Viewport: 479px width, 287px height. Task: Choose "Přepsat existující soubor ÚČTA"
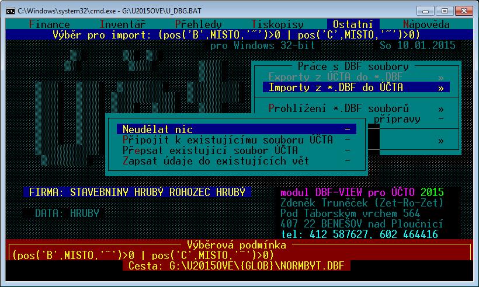pos(237,150)
